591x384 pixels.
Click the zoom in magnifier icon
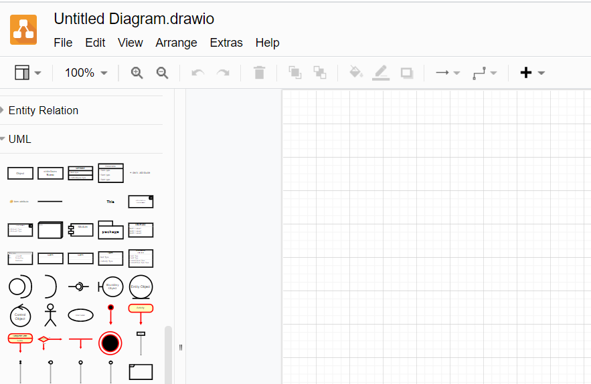click(x=137, y=73)
